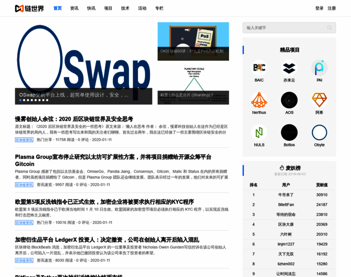Open the 技术 nav item

[125, 8]
